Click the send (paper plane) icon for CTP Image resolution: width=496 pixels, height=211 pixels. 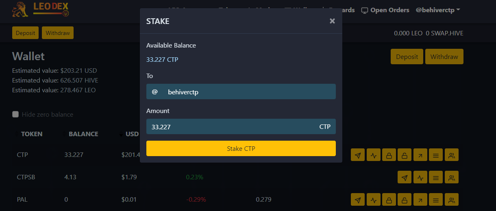pyautogui.click(x=358, y=155)
